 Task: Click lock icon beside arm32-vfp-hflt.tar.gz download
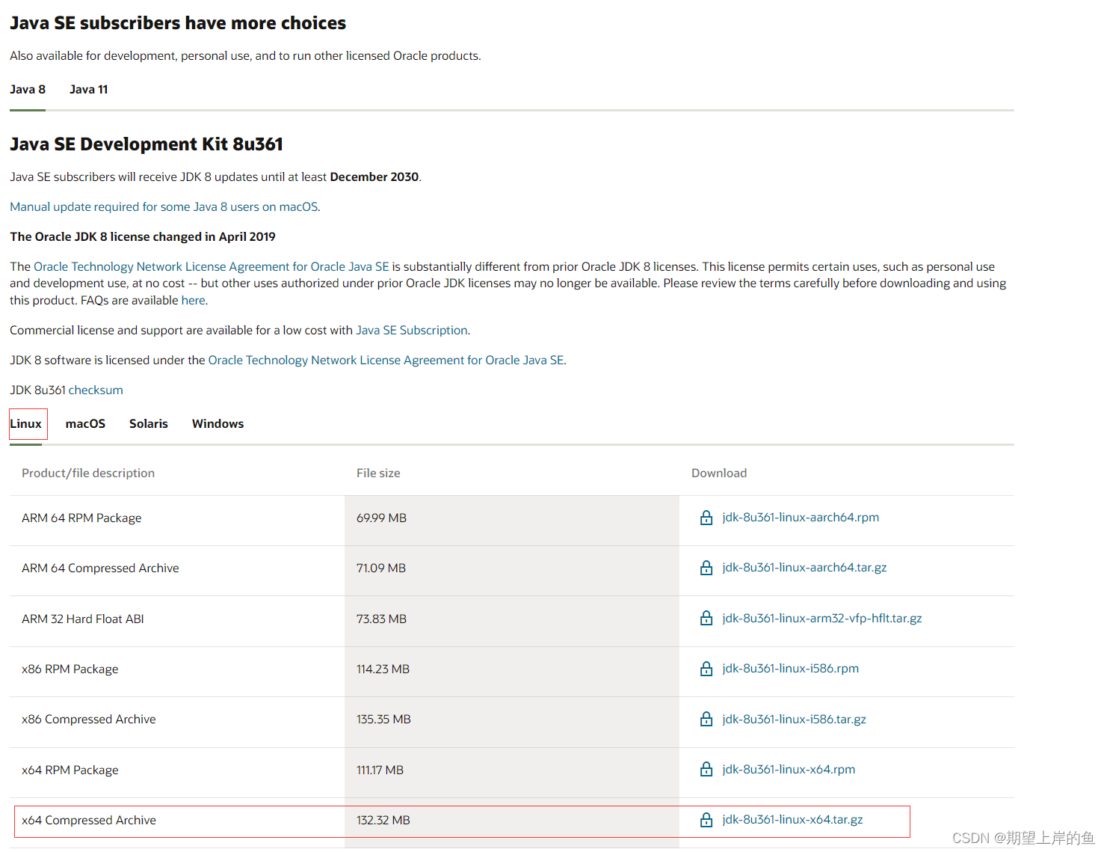[x=706, y=618]
